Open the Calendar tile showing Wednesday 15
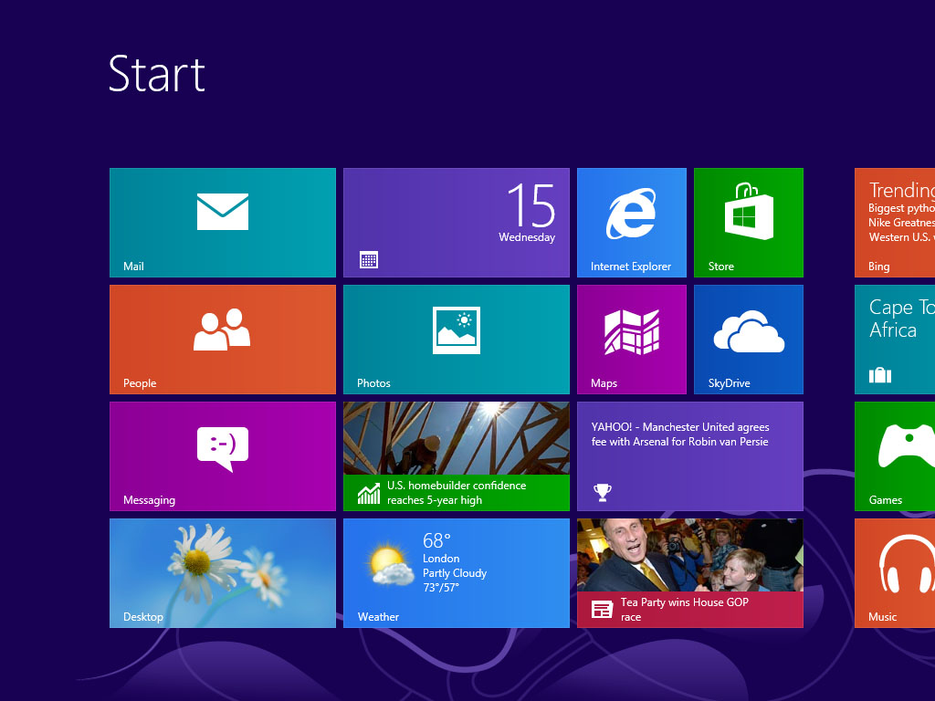 pyautogui.click(x=456, y=222)
